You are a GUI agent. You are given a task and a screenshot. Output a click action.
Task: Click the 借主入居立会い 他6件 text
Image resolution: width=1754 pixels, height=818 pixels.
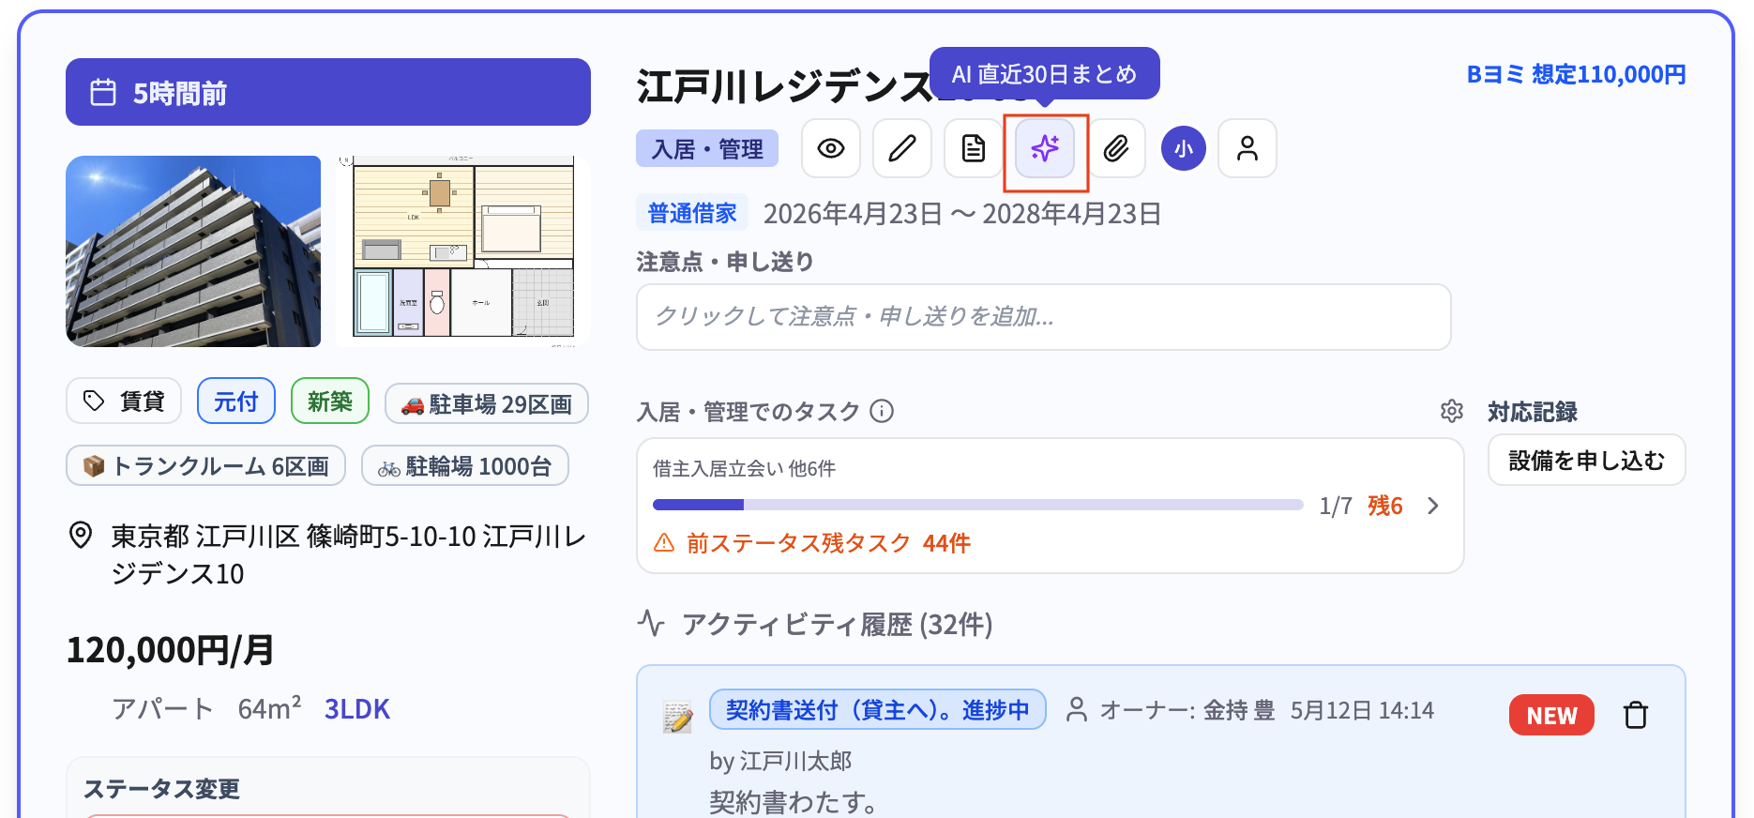pos(745,468)
